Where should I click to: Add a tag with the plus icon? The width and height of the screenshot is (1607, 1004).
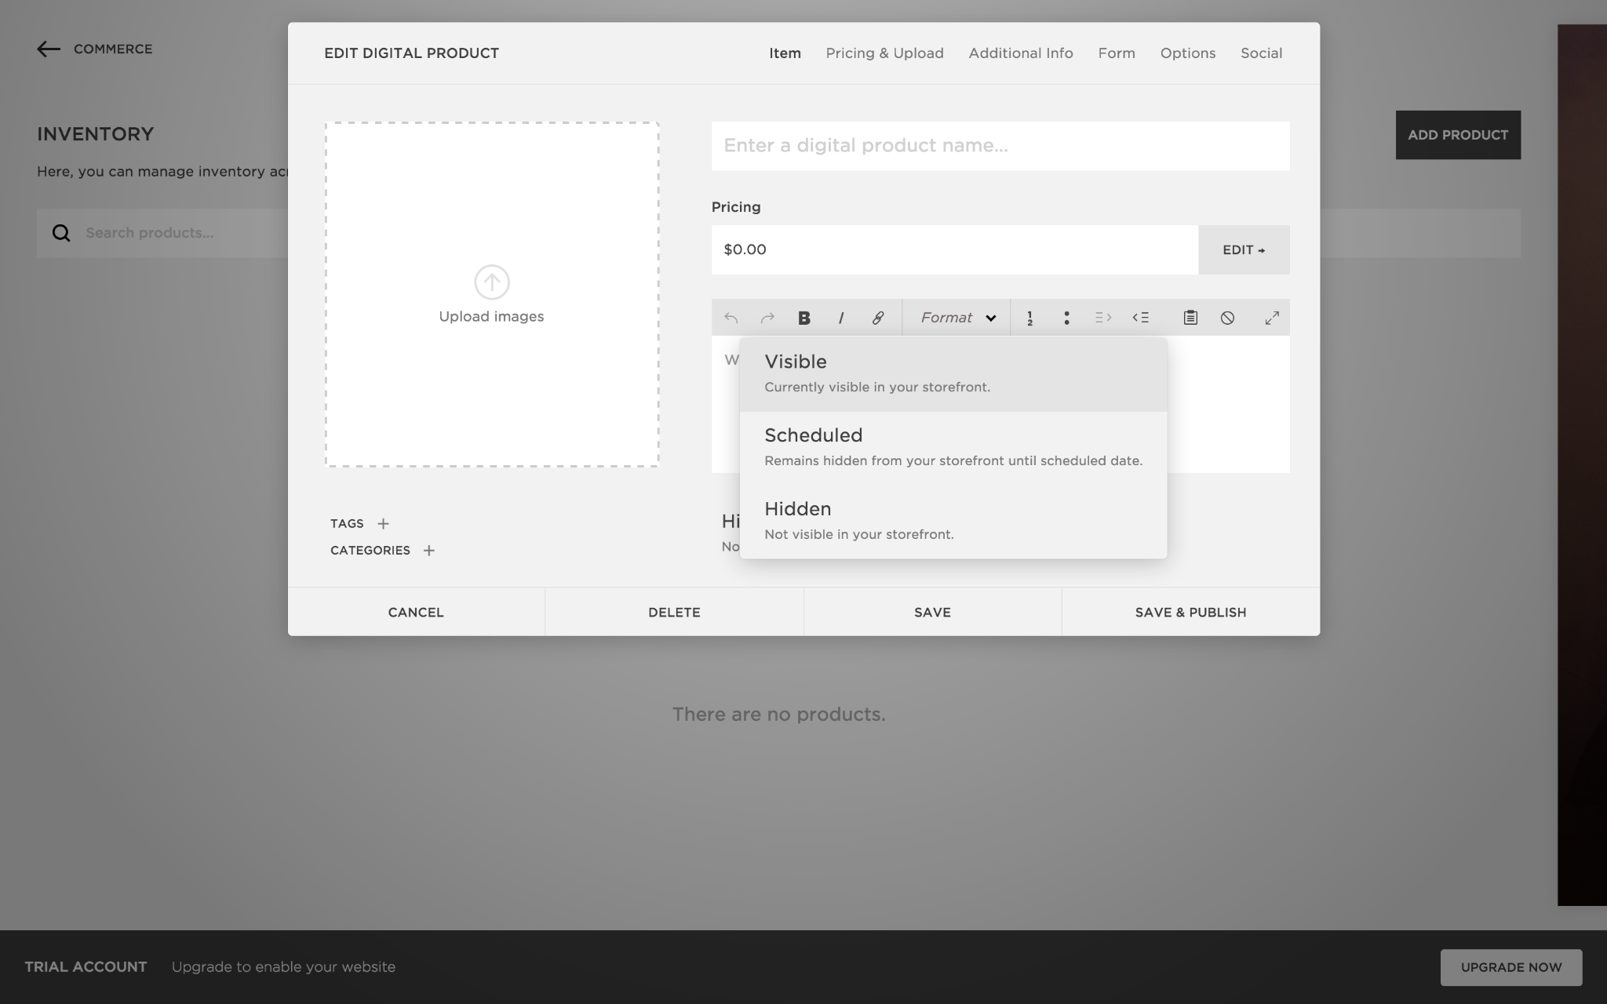383,524
